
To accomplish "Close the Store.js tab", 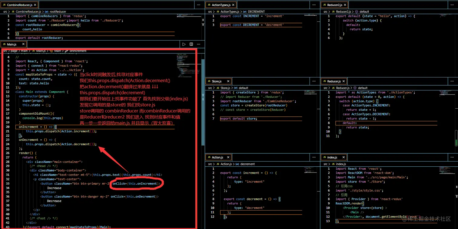I will tap(228, 81).
